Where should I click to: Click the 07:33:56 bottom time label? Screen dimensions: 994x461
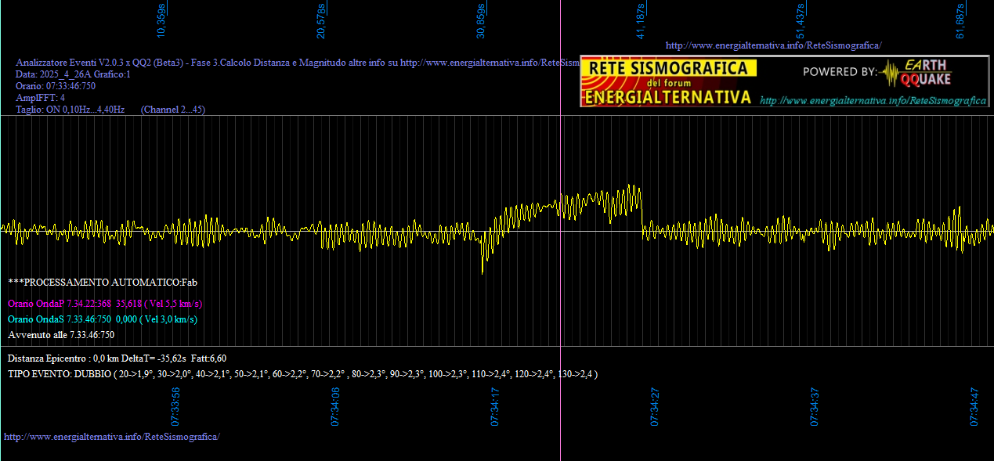176,406
